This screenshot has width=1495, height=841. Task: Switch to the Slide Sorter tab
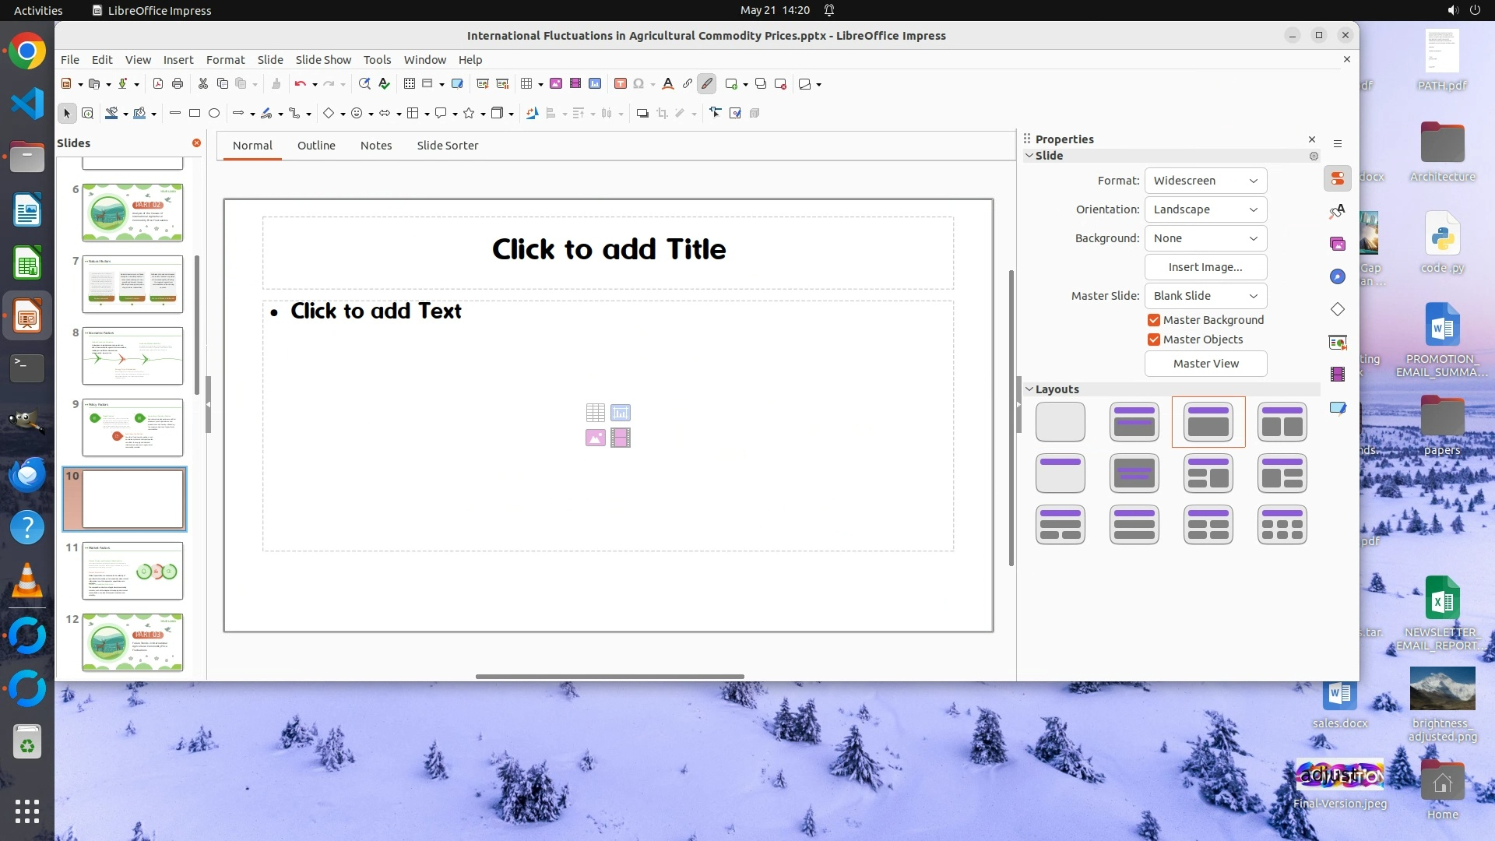pos(447,146)
